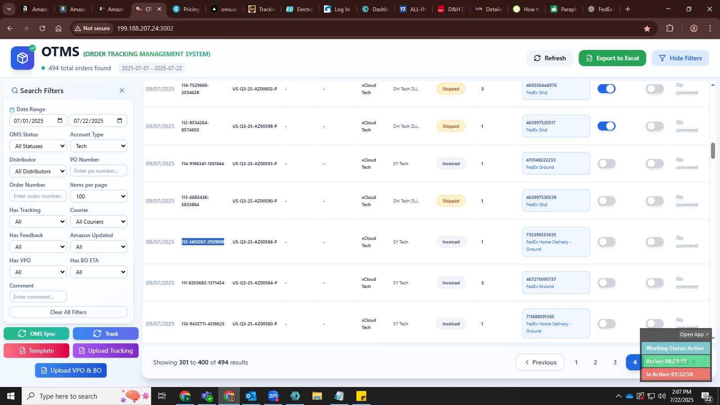
Task: Click the Order Number input field
Action: 38,196
